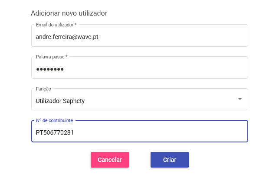Focus the Nº de contribuinte input
Image resolution: width=279 pixels, height=174 pixels.
click(140, 133)
